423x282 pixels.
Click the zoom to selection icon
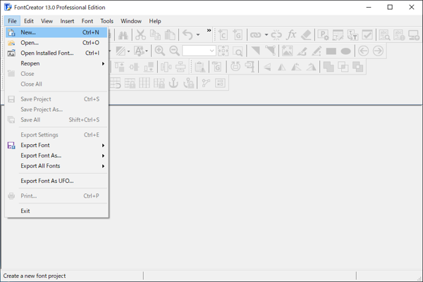238,51
